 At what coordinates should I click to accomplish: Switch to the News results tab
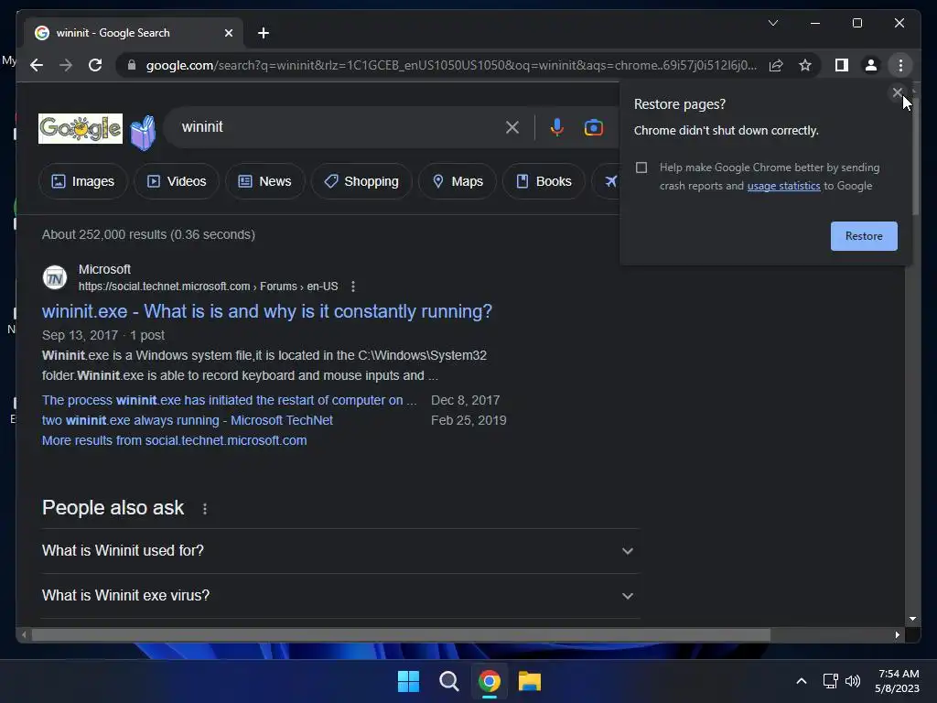[x=264, y=181]
